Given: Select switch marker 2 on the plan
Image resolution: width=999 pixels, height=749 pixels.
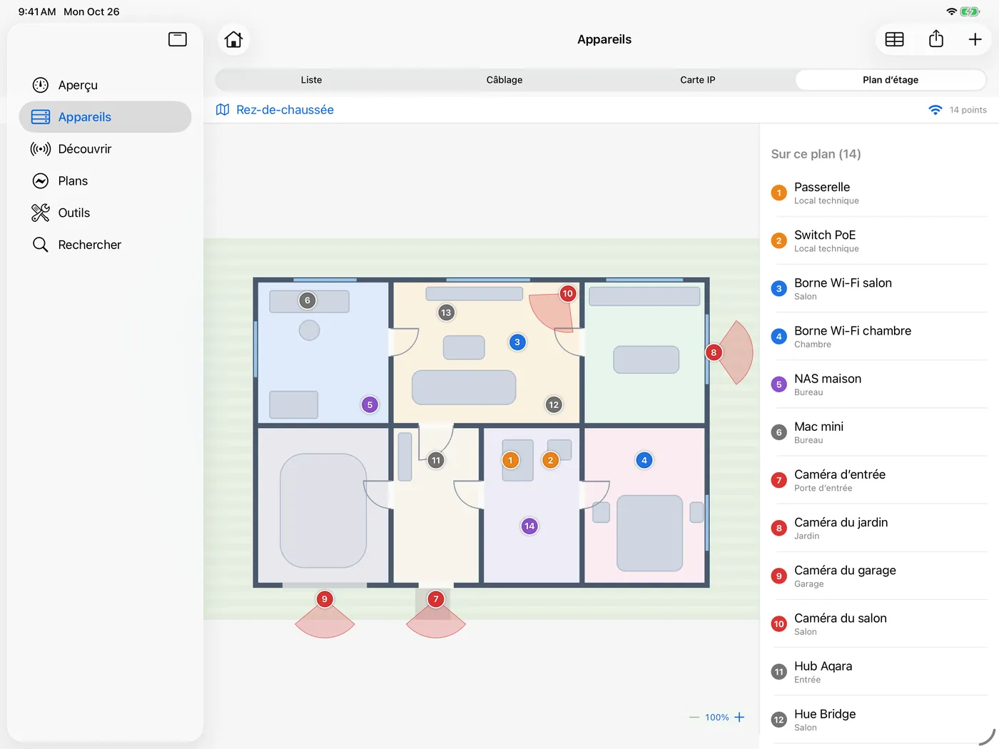Looking at the screenshot, I should tap(550, 460).
